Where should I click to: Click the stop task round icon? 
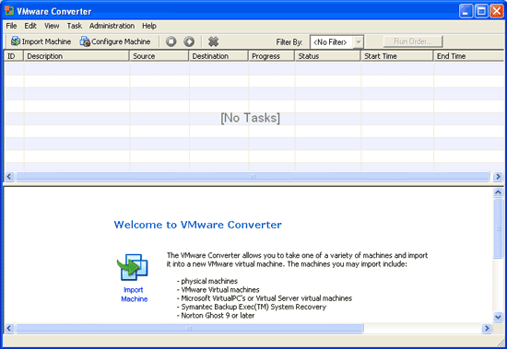pos(171,41)
